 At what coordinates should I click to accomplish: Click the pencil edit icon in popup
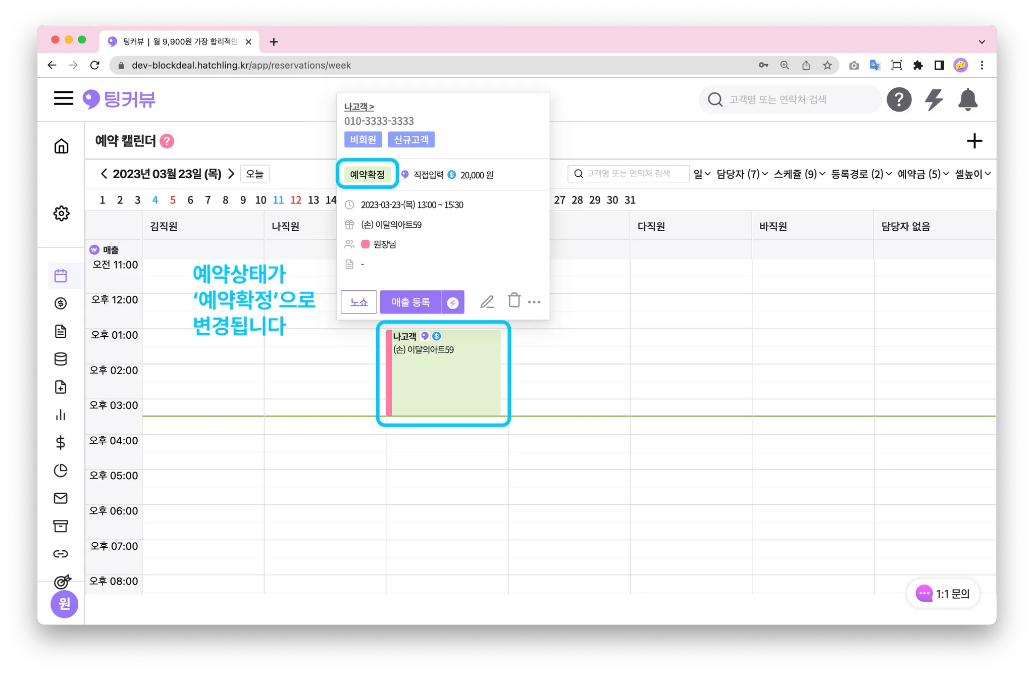click(x=487, y=302)
